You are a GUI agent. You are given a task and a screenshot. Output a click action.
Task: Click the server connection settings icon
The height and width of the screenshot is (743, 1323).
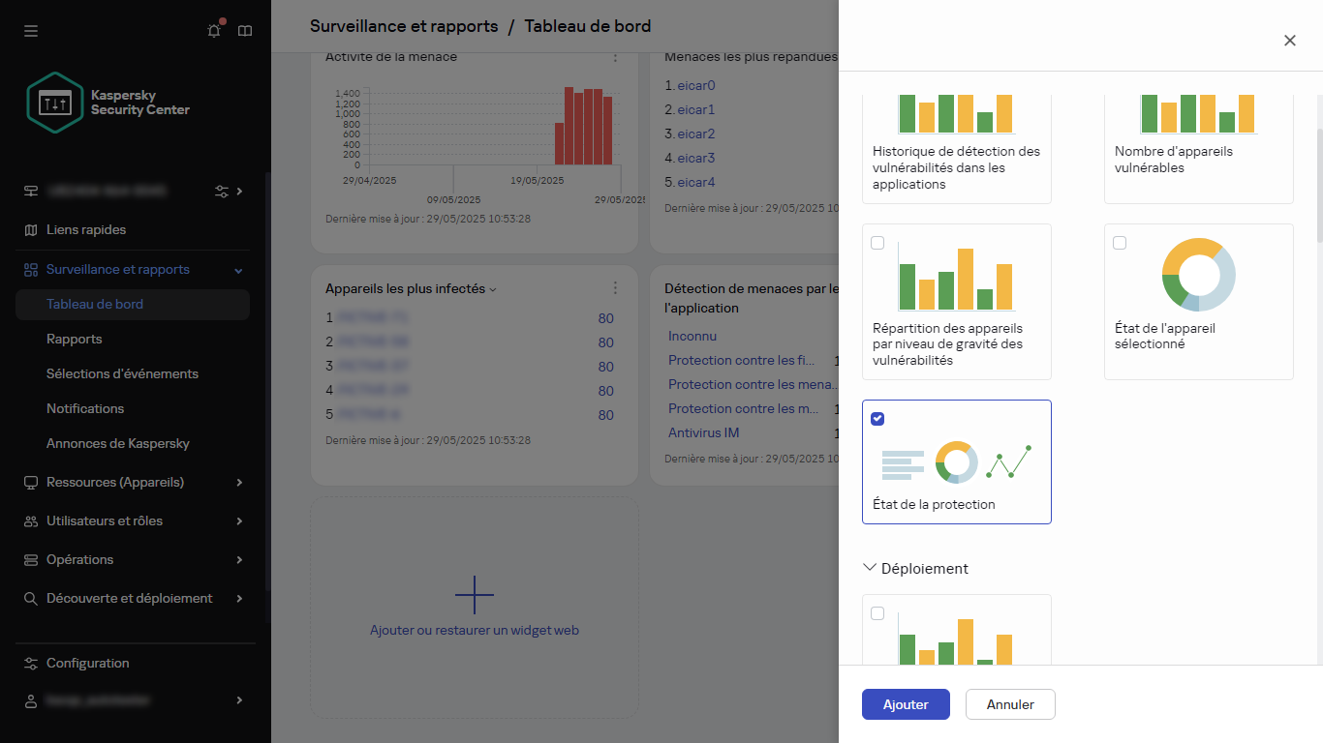[224, 191]
